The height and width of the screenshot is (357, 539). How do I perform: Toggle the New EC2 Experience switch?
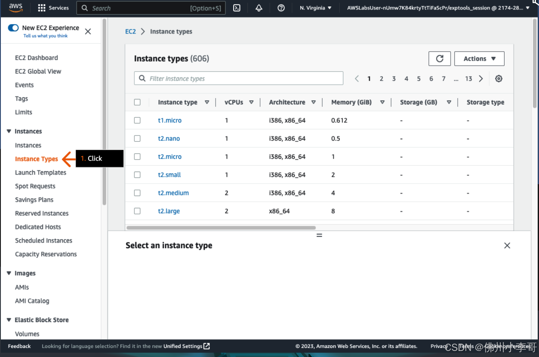tap(13, 28)
